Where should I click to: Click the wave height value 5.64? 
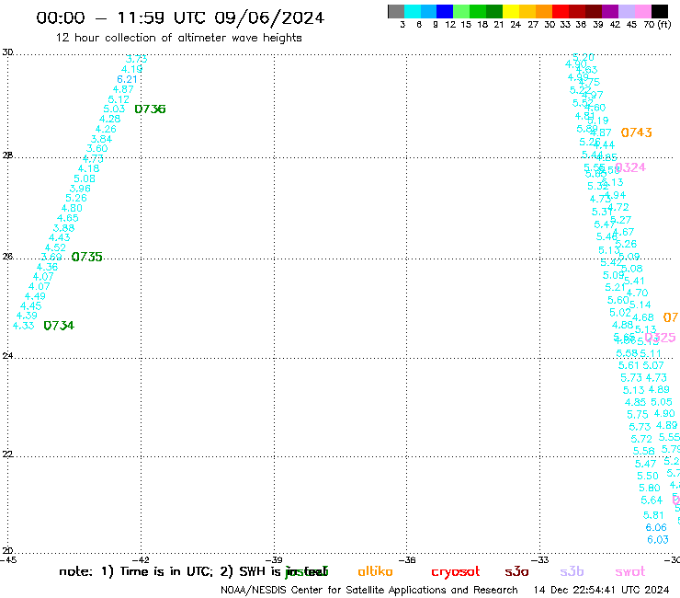pos(652,500)
